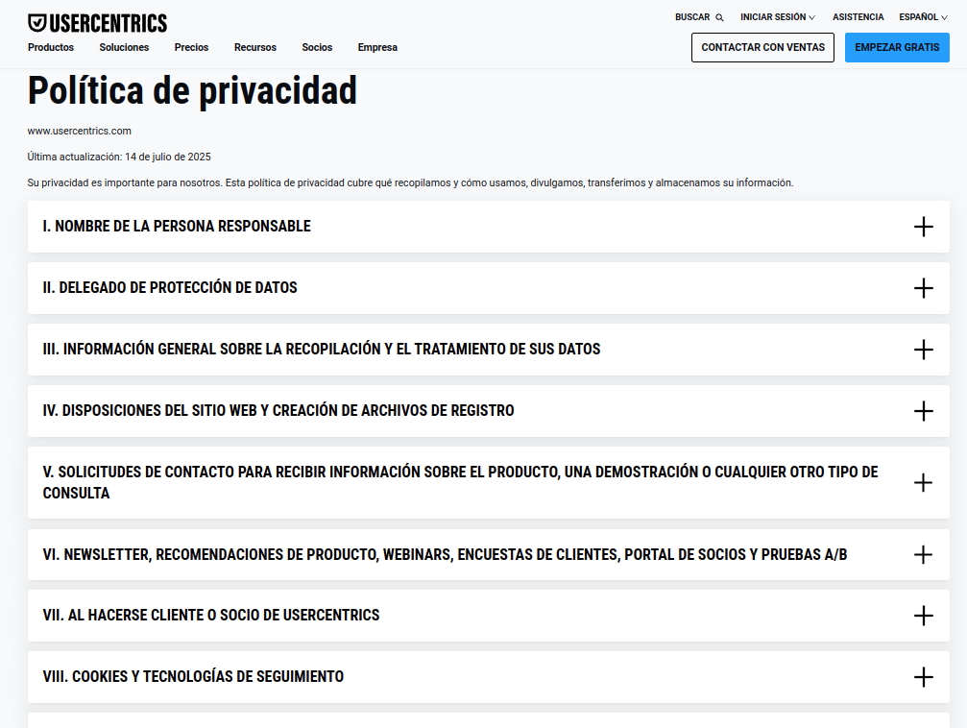Click plus icon for section VI Newsletter
Image resolution: width=967 pixels, height=728 pixels.
(923, 554)
